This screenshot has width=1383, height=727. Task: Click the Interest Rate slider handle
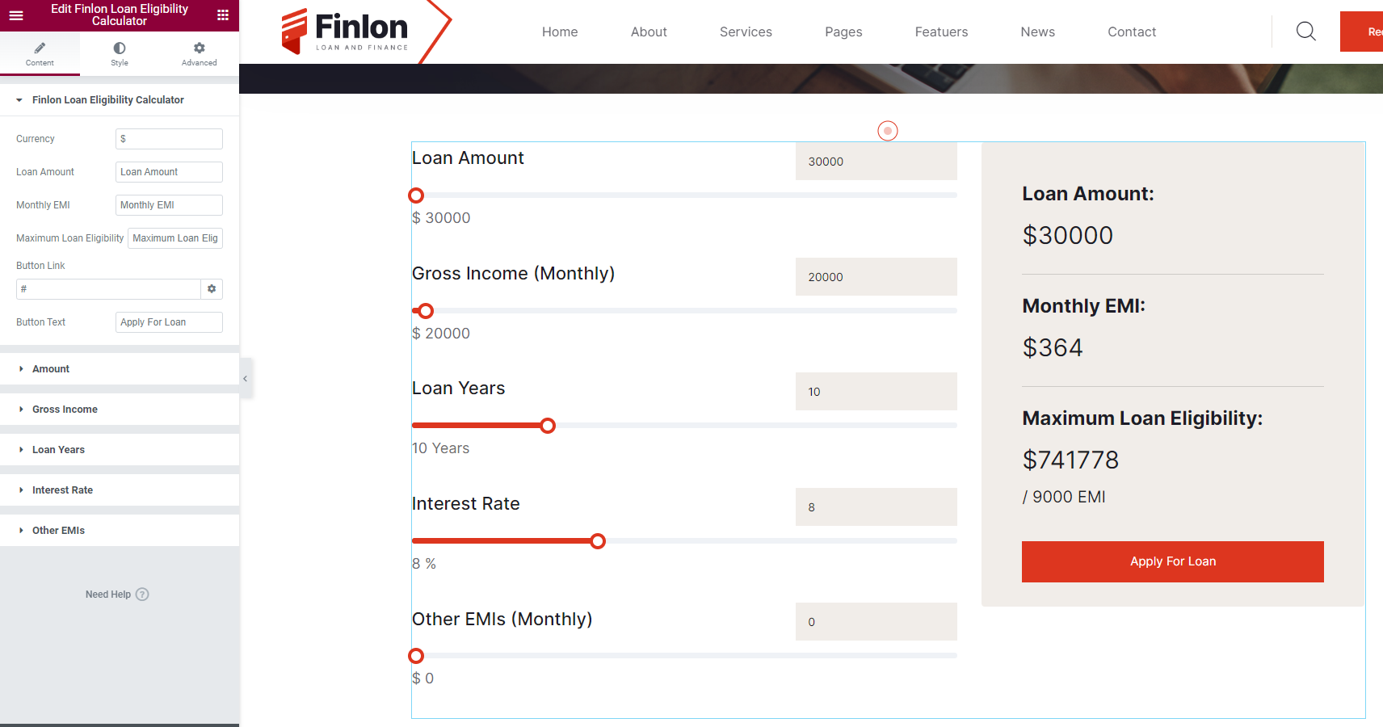click(598, 541)
